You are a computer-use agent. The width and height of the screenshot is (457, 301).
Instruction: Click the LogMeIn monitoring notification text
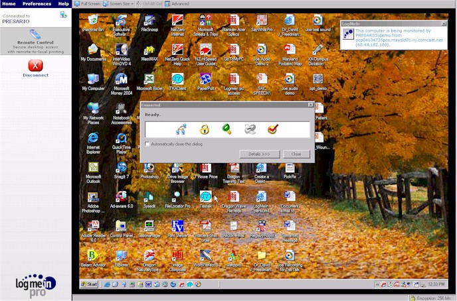(399, 38)
